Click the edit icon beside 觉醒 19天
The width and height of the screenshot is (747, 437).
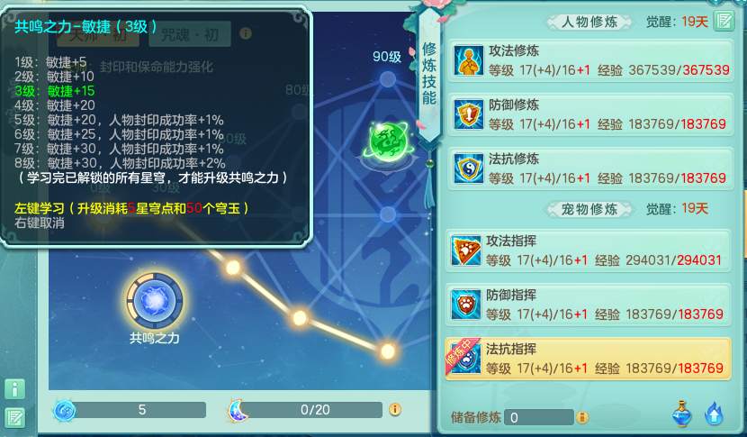[x=724, y=21]
